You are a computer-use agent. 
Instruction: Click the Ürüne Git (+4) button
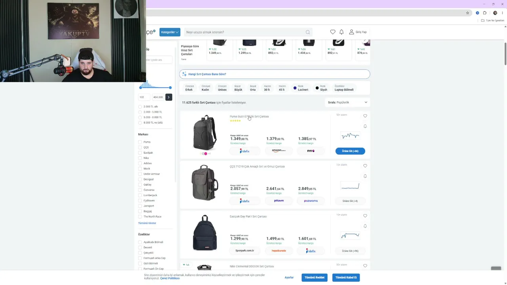[x=350, y=201]
